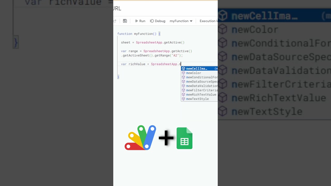Click the '.getActiveSheet().getRange("A2");' line
The image size is (331, 186).
pyautogui.click(x=152, y=55)
